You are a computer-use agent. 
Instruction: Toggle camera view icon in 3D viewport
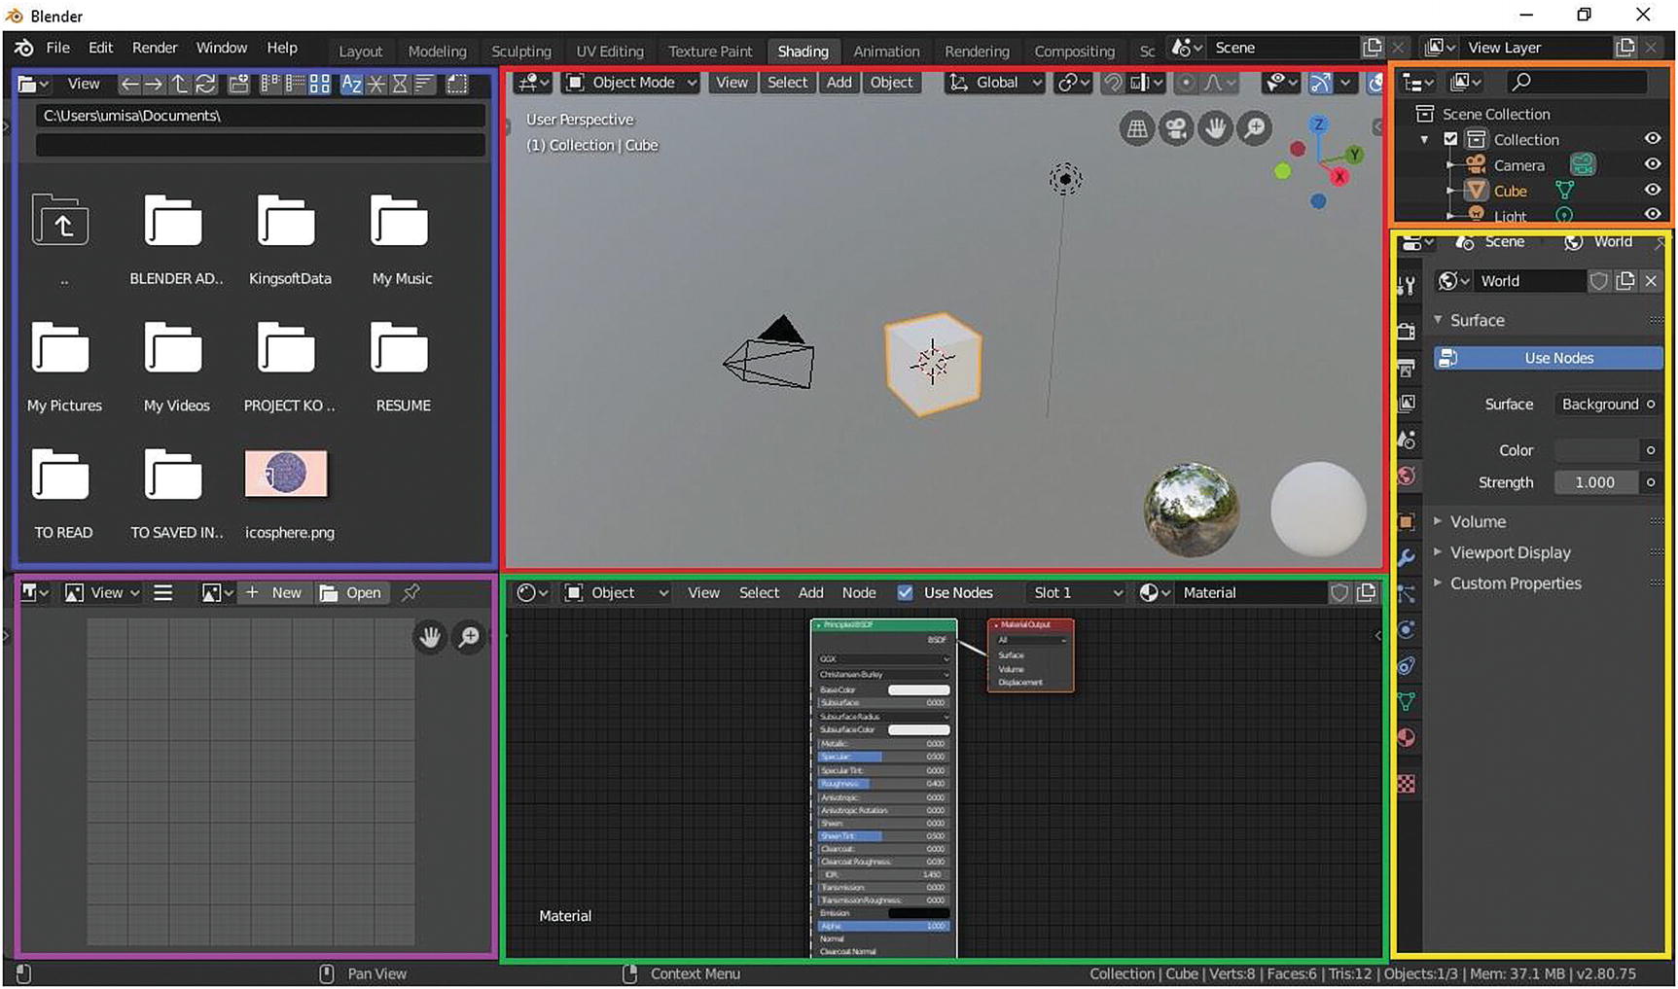click(1175, 128)
